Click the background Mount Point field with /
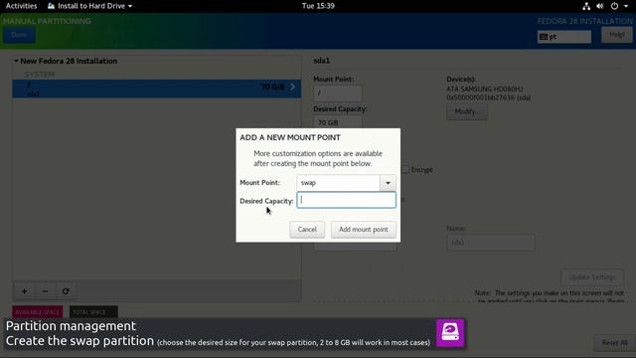636x358 pixels. point(338,93)
